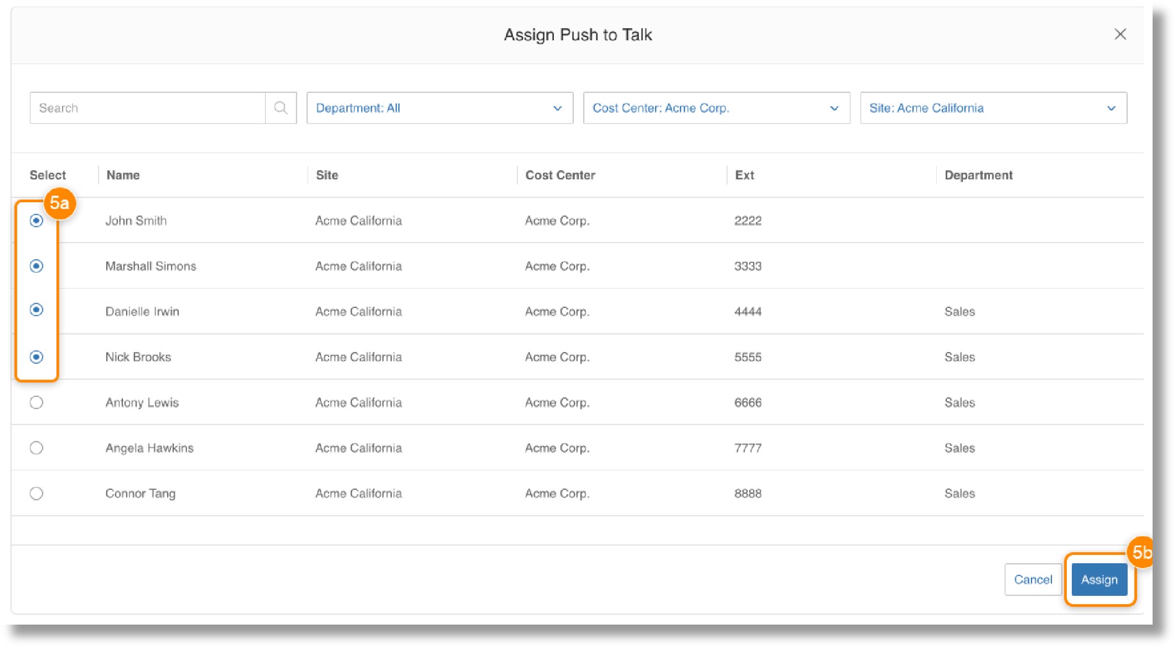The width and height of the screenshot is (1175, 647).
Task: Select Antony Lewis radio button
Action: pyautogui.click(x=36, y=403)
